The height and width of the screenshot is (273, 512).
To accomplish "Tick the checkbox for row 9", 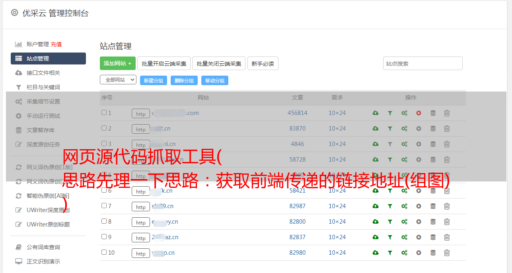I will click(104, 237).
